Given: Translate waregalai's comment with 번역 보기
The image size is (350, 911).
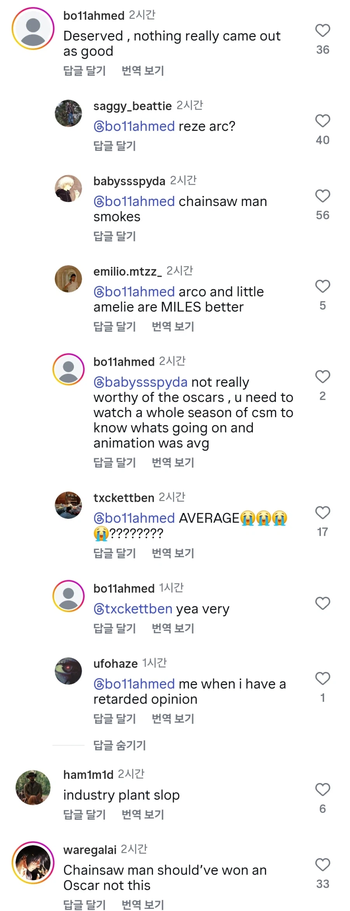Looking at the screenshot, I should click(143, 904).
